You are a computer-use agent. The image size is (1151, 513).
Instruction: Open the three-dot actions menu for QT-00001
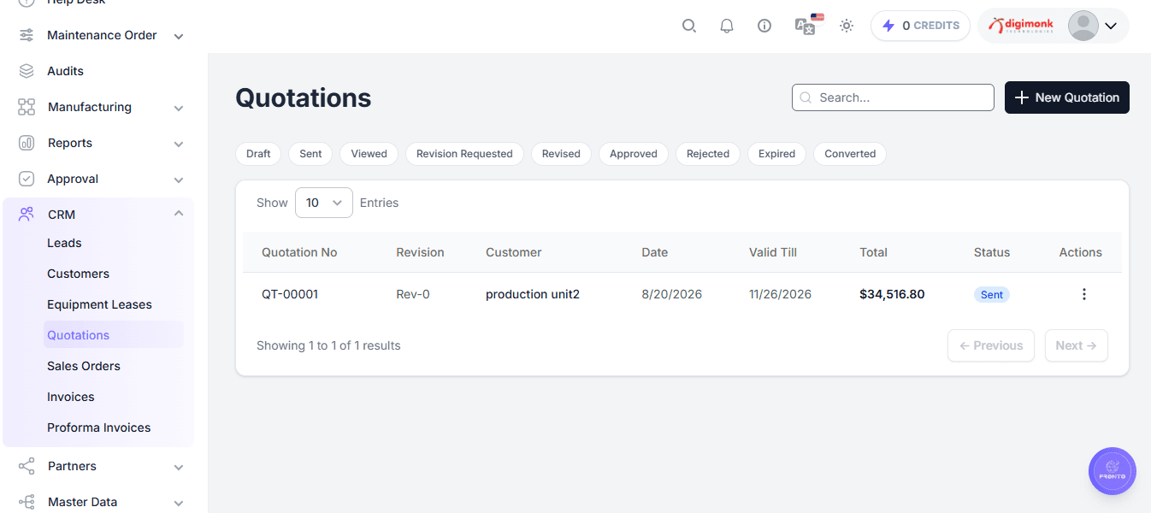point(1084,294)
